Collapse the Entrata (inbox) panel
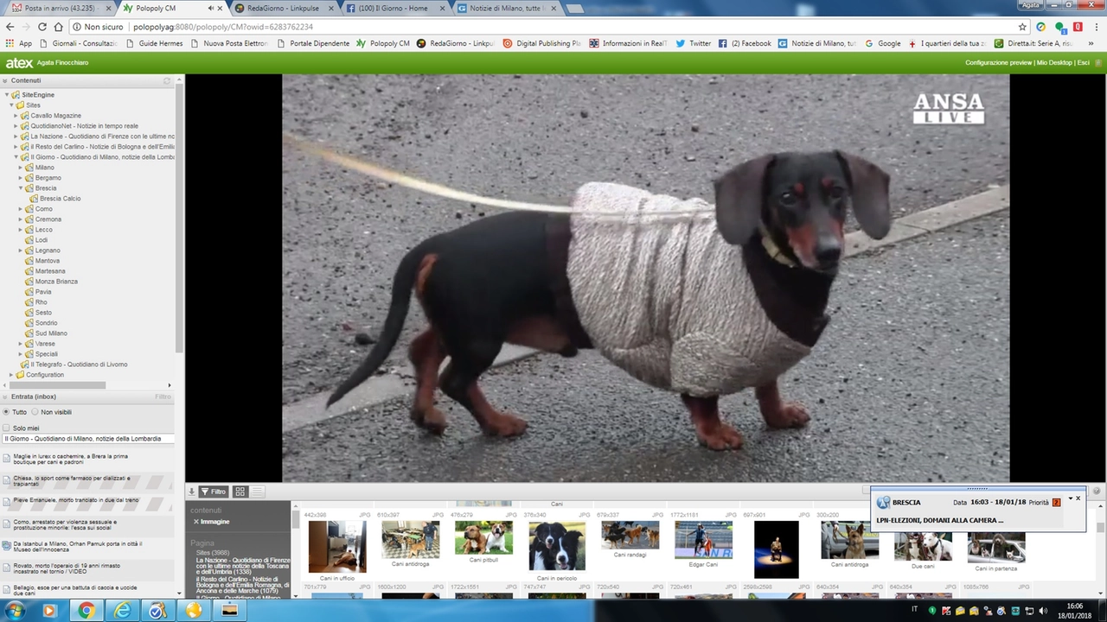1107x622 pixels. (x=6, y=397)
